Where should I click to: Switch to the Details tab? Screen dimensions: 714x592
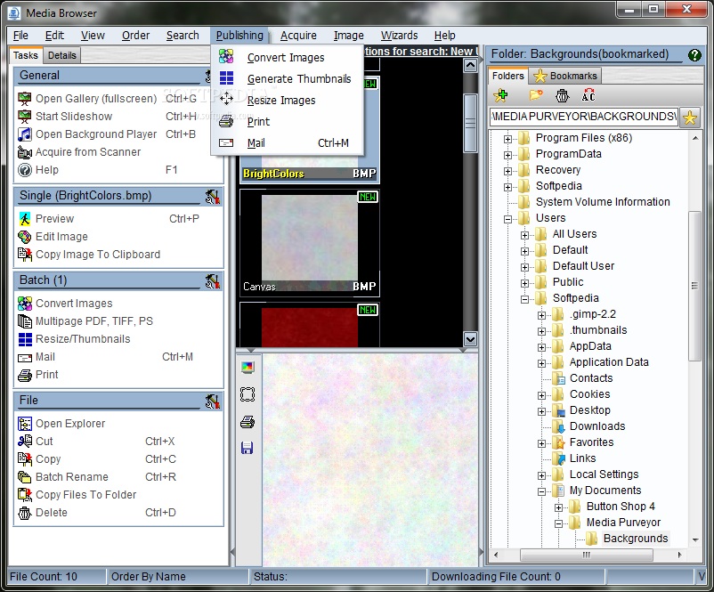pos(61,55)
